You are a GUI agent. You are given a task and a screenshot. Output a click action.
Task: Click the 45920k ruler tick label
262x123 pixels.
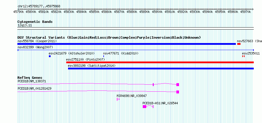(x=183, y=12)
